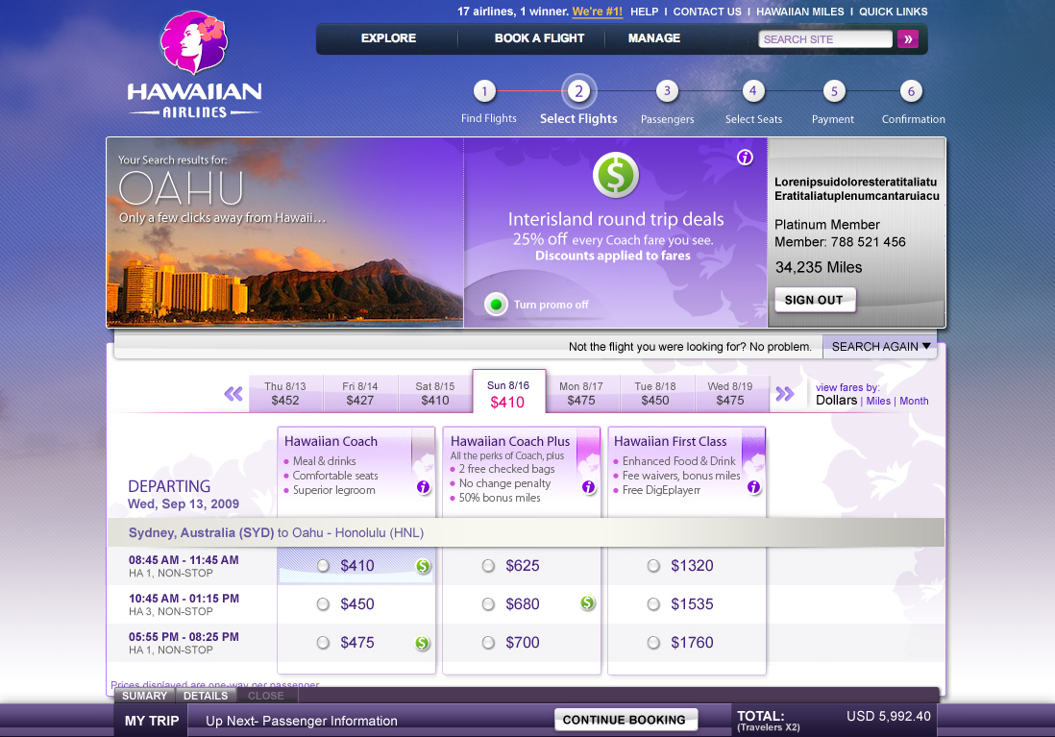
Task: Select $625 Coach Plus fare radio
Action: [488, 566]
